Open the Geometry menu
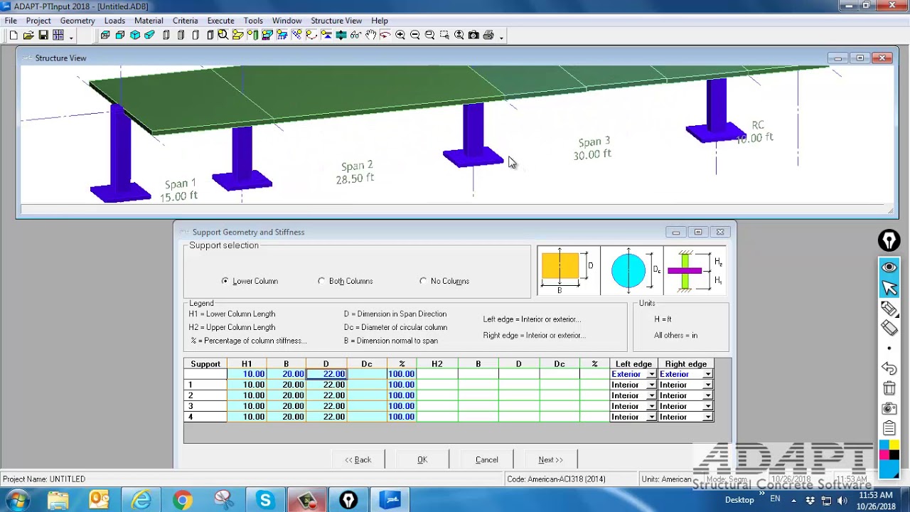Screen dimensions: 910x512 [x=77, y=21]
